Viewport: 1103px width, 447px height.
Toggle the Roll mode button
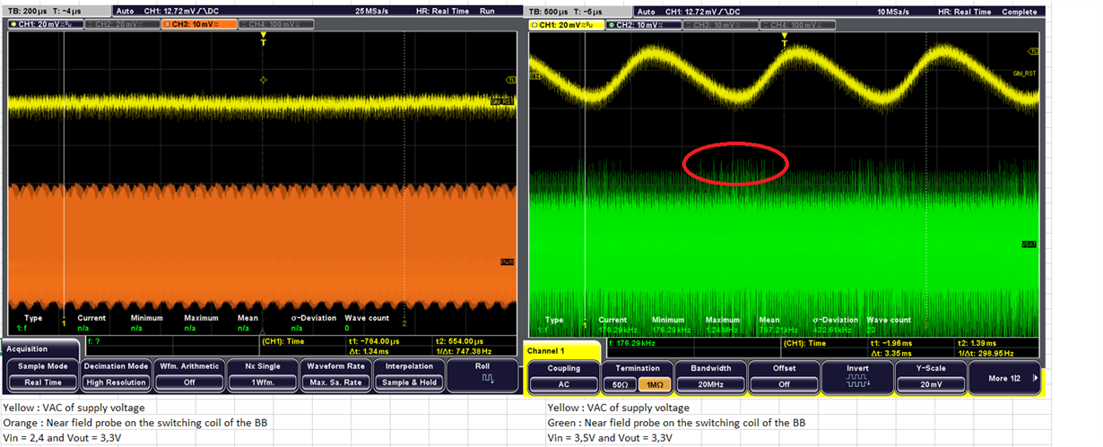coord(482,374)
